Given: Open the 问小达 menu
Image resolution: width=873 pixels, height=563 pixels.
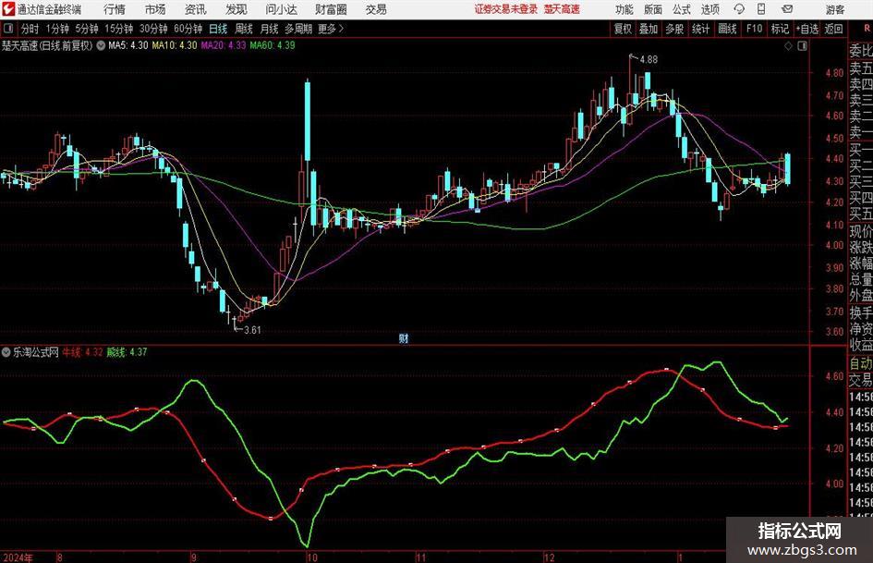Looking at the screenshot, I should pyautogui.click(x=281, y=9).
